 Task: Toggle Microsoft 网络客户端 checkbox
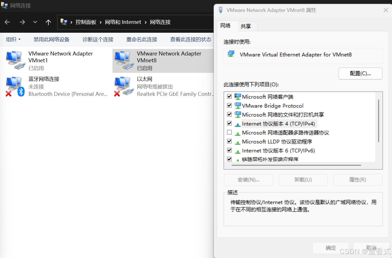pyautogui.click(x=229, y=96)
